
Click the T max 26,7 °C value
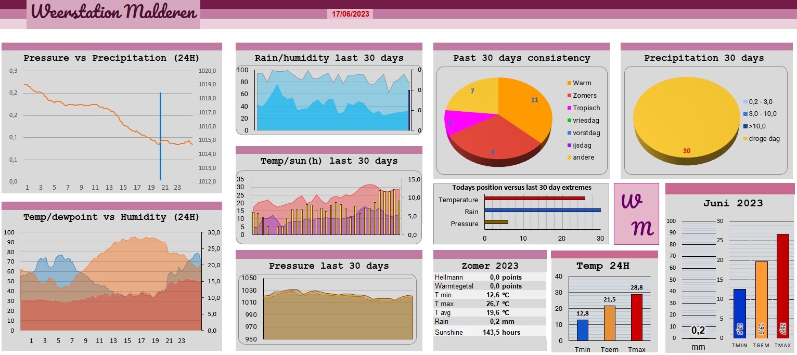pyautogui.click(x=499, y=304)
